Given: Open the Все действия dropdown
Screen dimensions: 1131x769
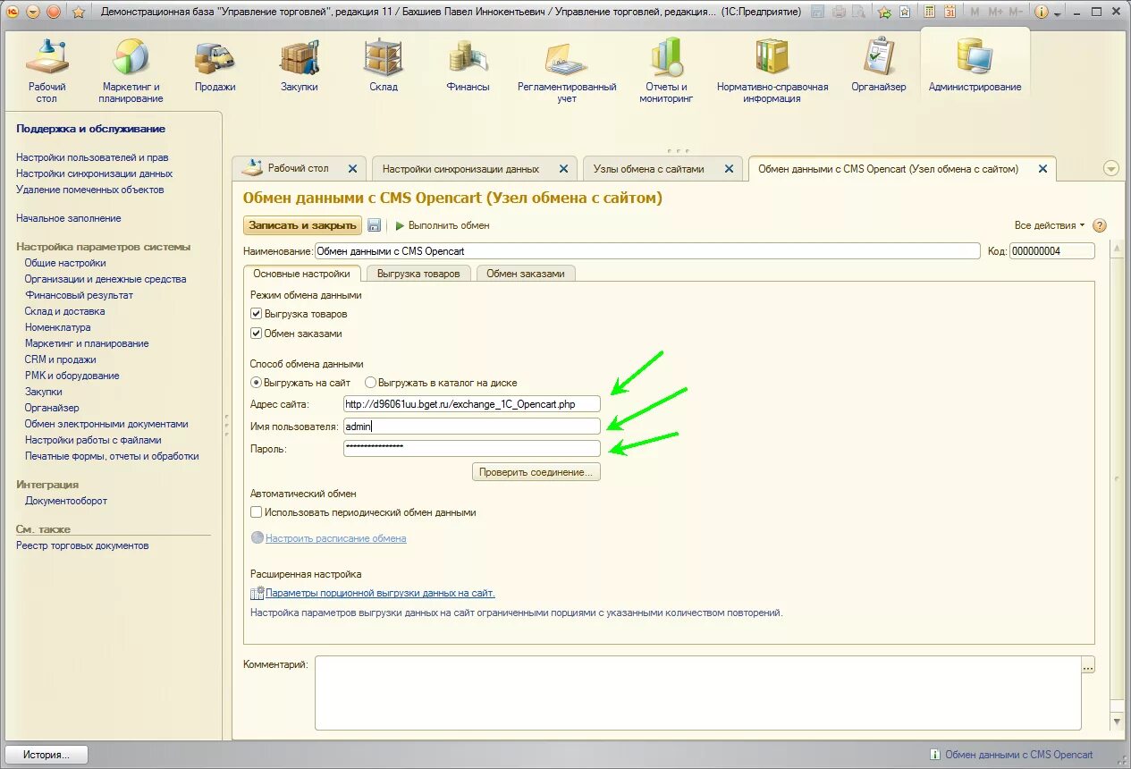Looking at the screenshot, I should click(x=1050, y=225).
